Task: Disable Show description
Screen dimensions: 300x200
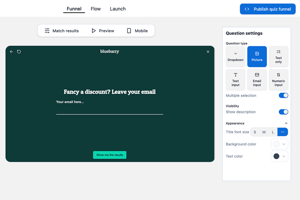Action: 283,112
